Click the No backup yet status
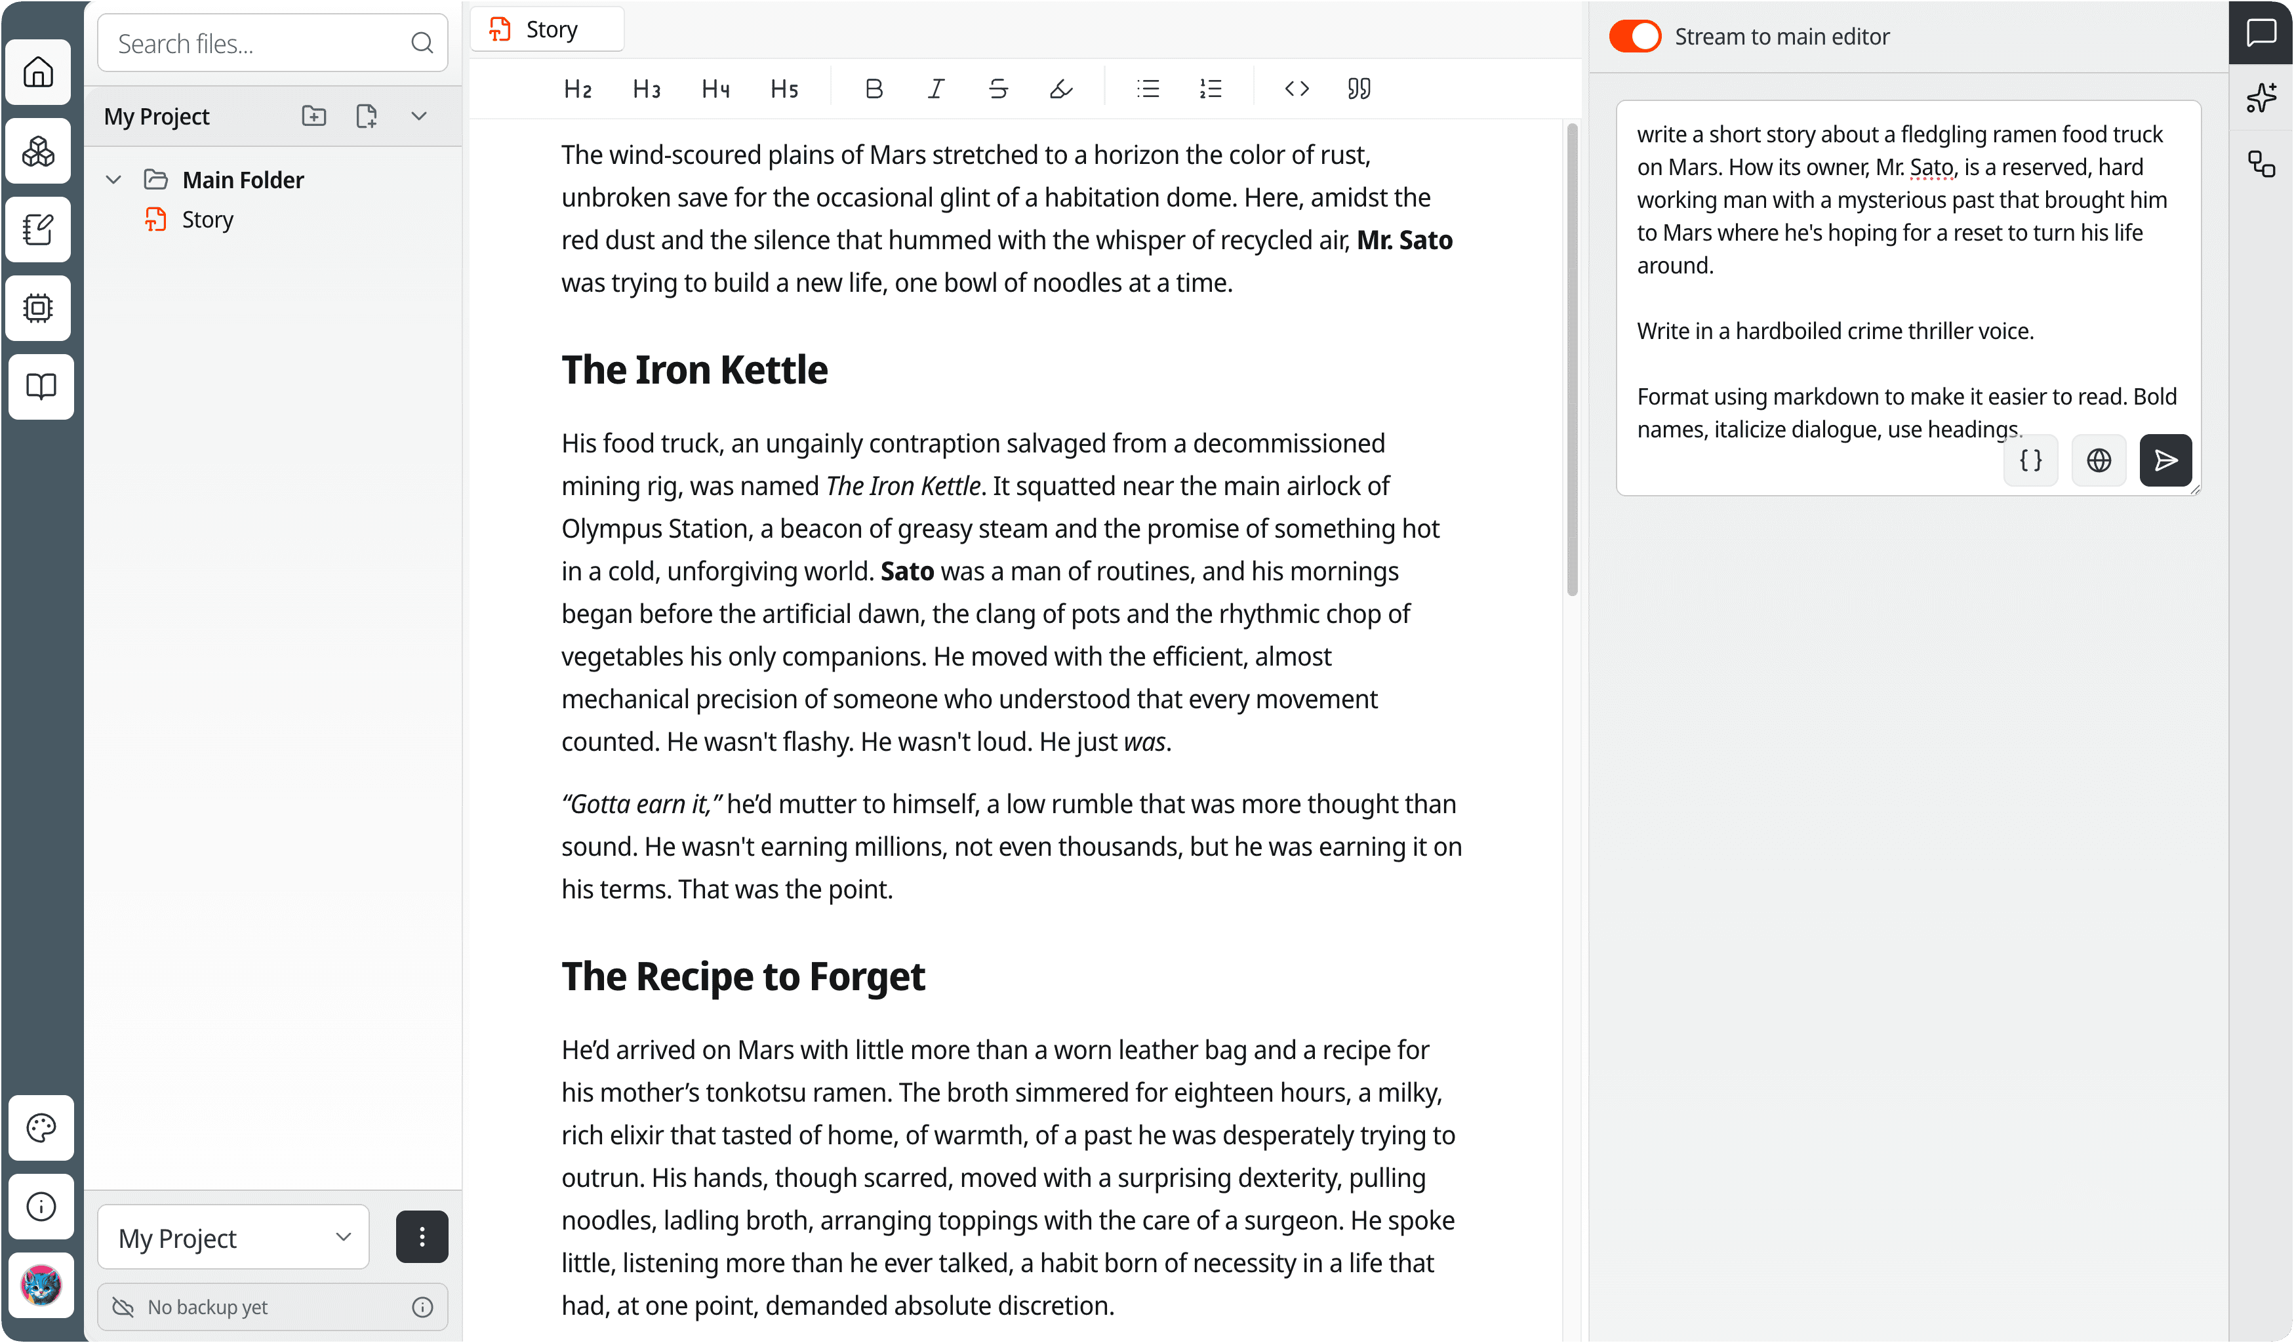This screenshot has height=1343, width=2294. (207, 1306)
